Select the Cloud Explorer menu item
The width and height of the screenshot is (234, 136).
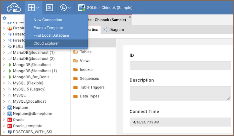pyautogui.click(x=46, y=43)
